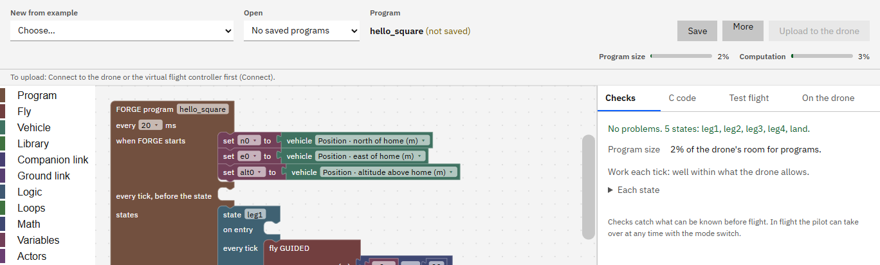
Task: Select the Vehicle block category
Action: tap(48, 127)
